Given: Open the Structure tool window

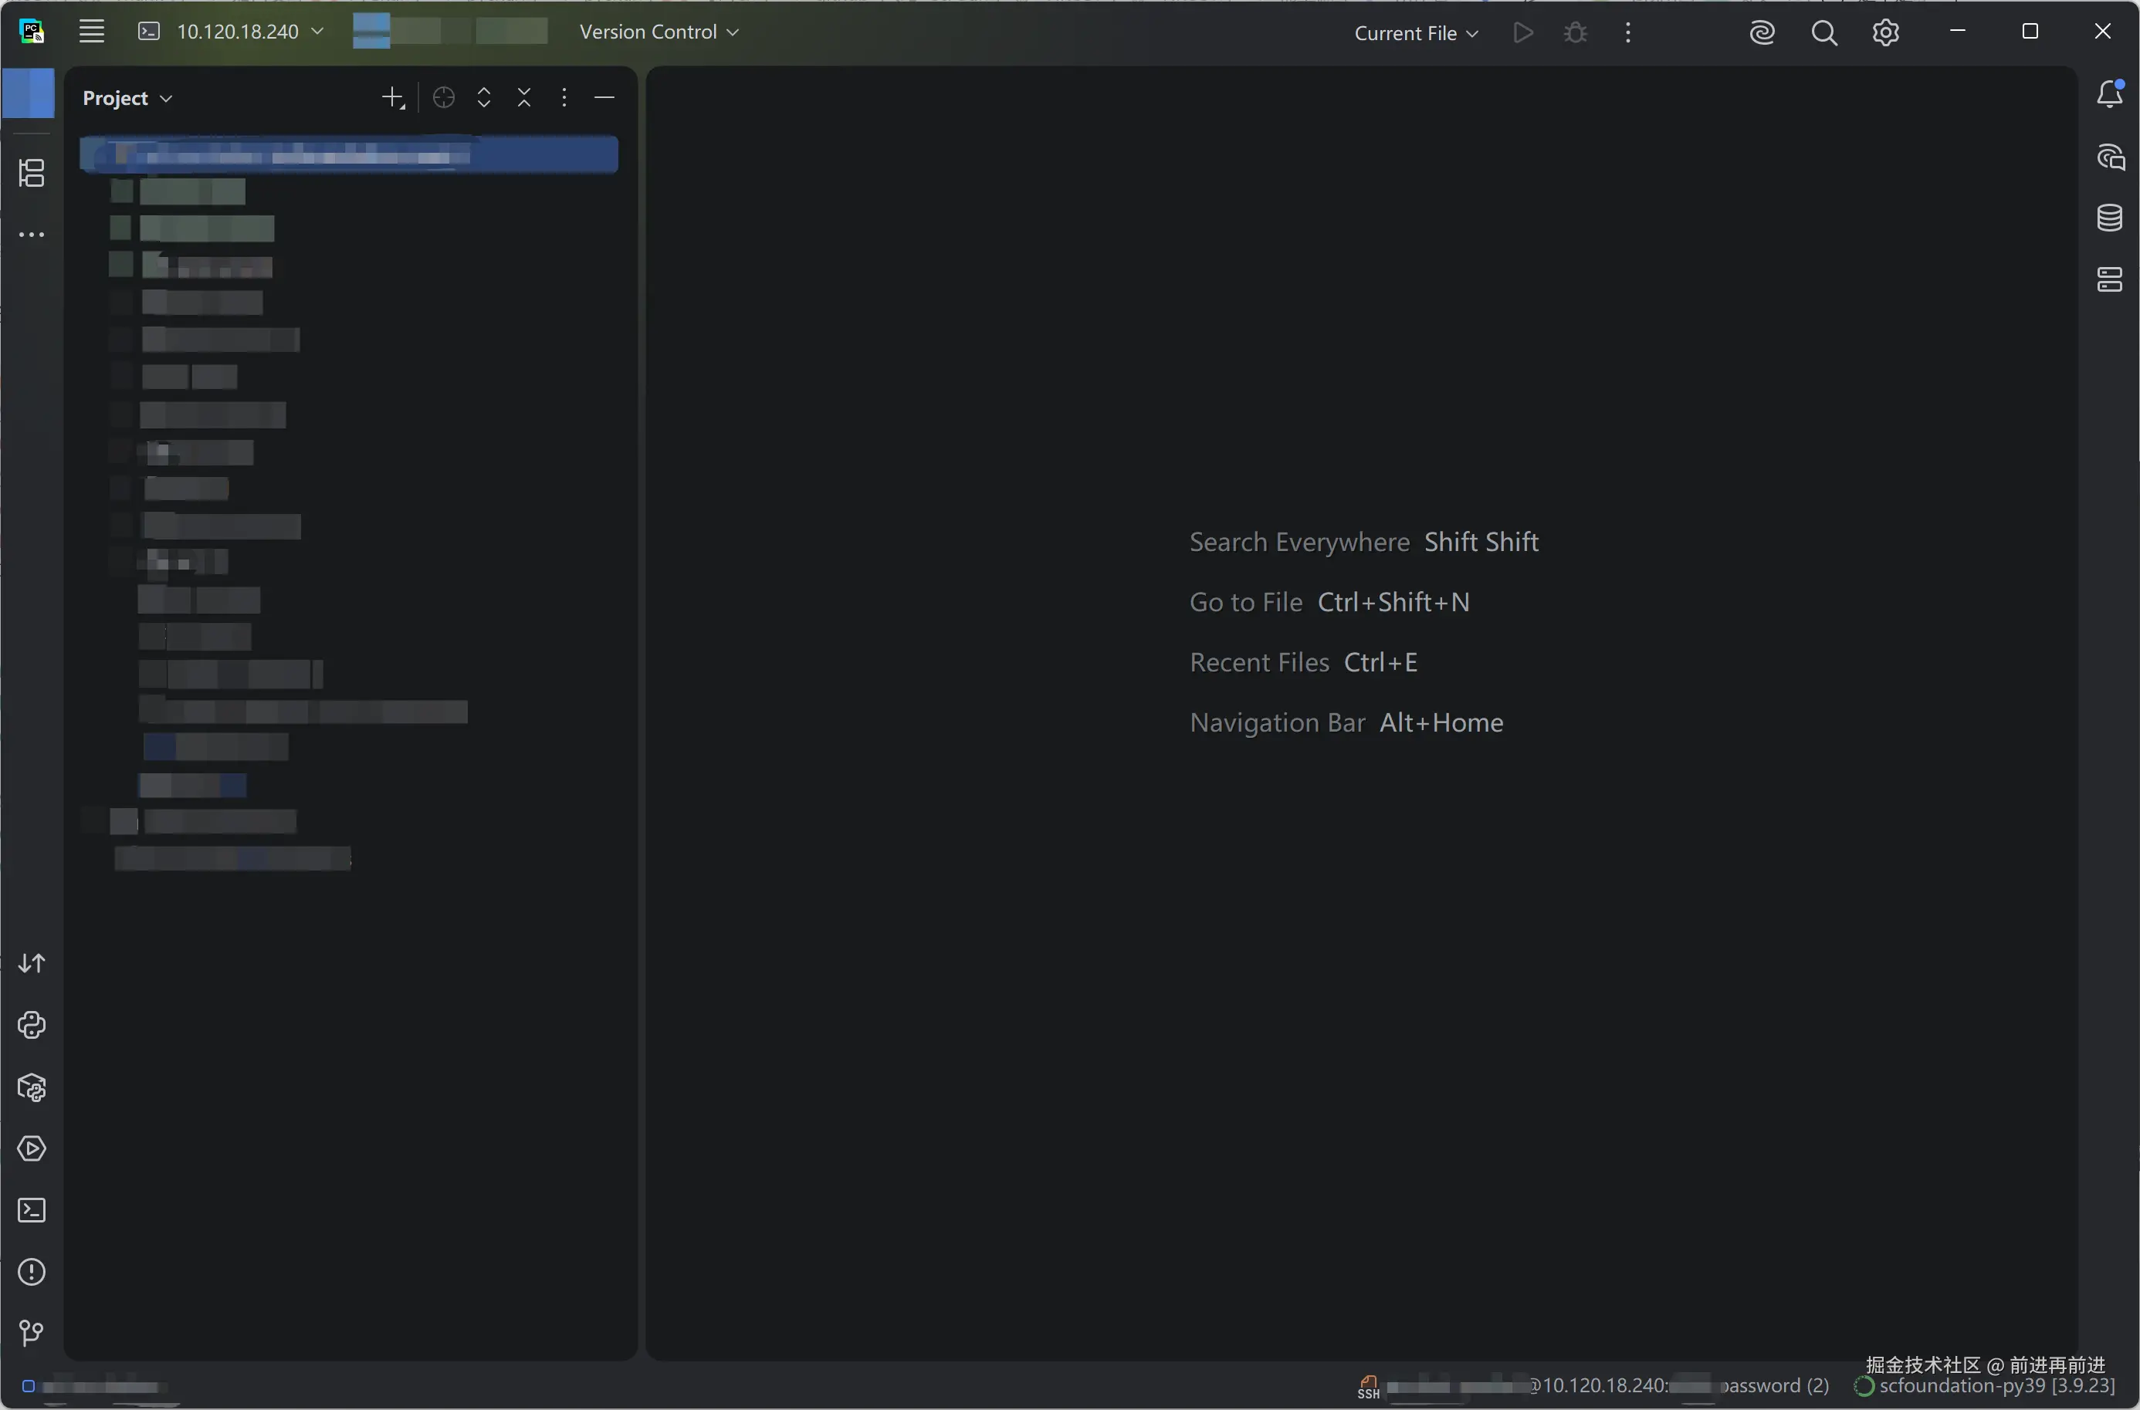Looking at the screenshot, I should 32,173.
